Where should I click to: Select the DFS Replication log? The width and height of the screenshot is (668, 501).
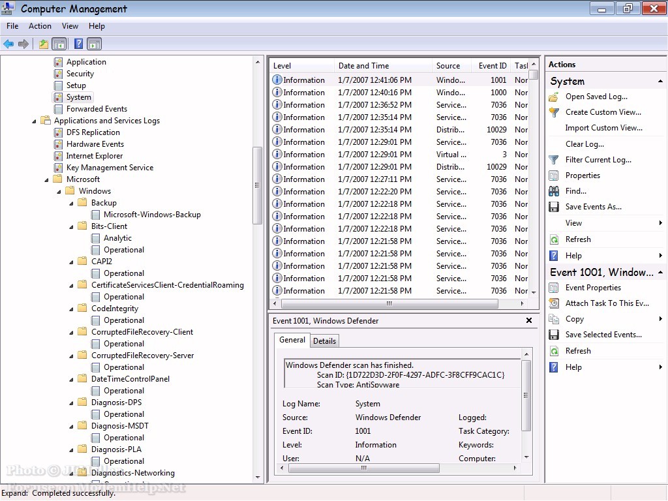pyautogui.click(x=93, y=132)
